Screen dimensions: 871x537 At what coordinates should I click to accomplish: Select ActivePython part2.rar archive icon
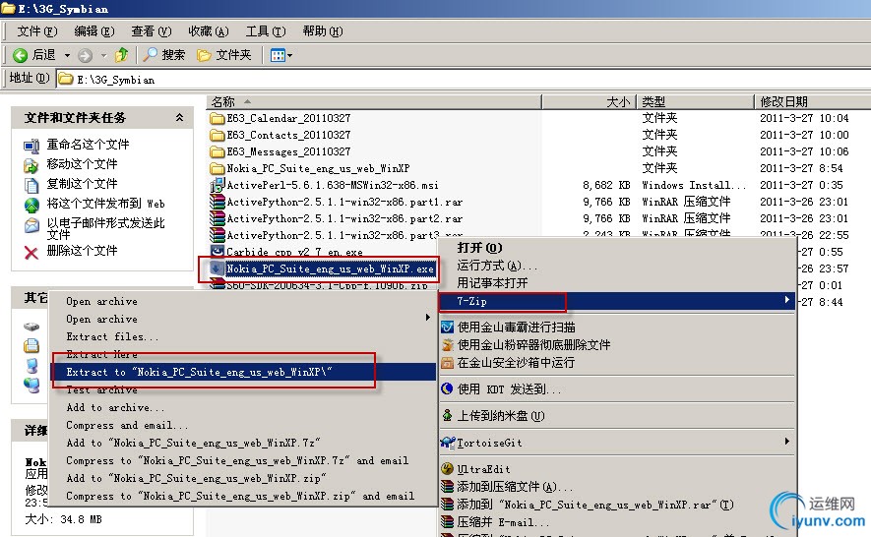click(x=217, y=218)
